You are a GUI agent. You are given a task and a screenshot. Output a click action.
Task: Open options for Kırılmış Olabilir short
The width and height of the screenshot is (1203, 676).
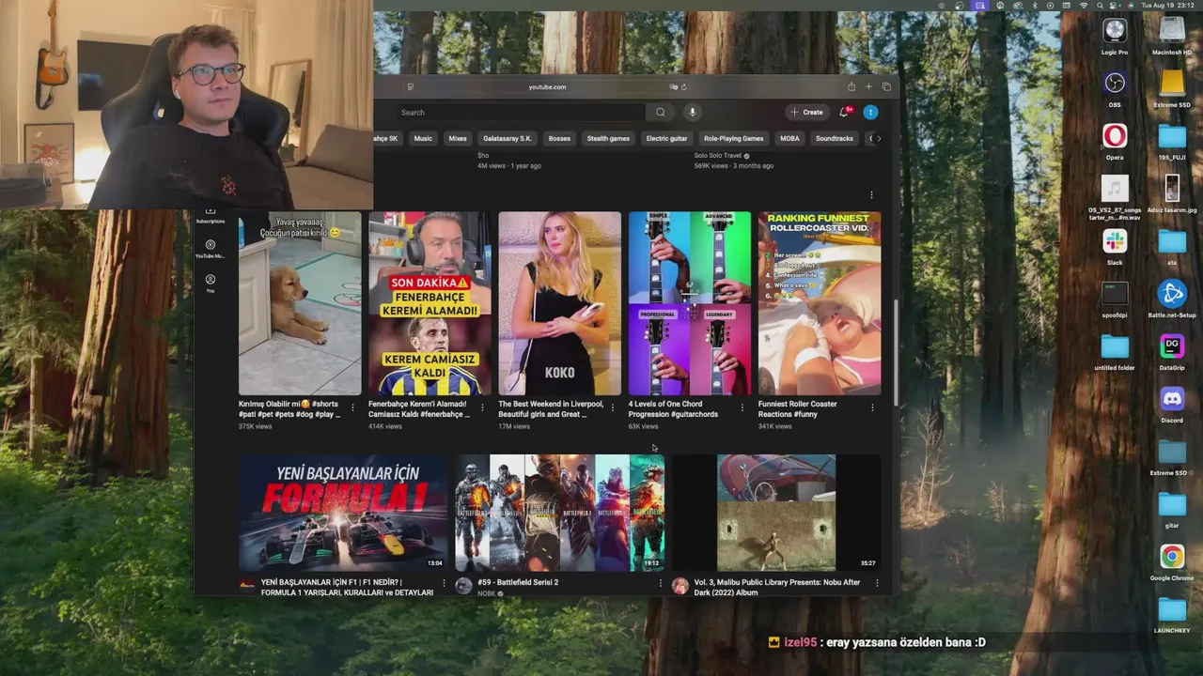point(352,407)
